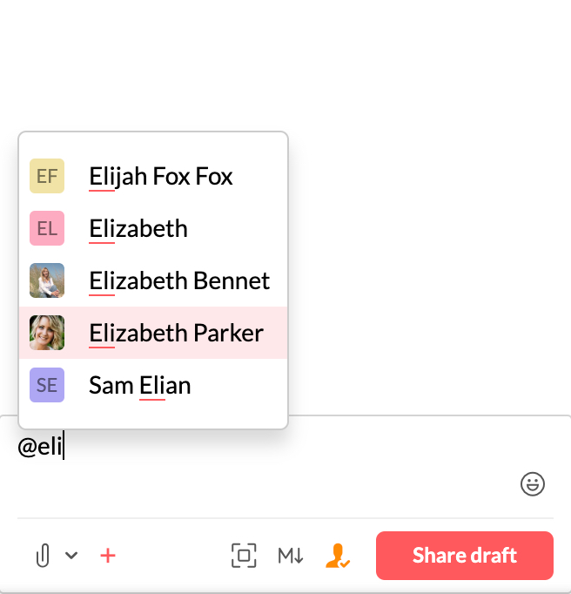
Task: Pick Elizabeth Bennet in the mention list
Action: (x=179, y=281)
